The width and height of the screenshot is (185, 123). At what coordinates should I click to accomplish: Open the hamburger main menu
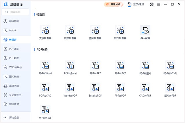point(159,4)
